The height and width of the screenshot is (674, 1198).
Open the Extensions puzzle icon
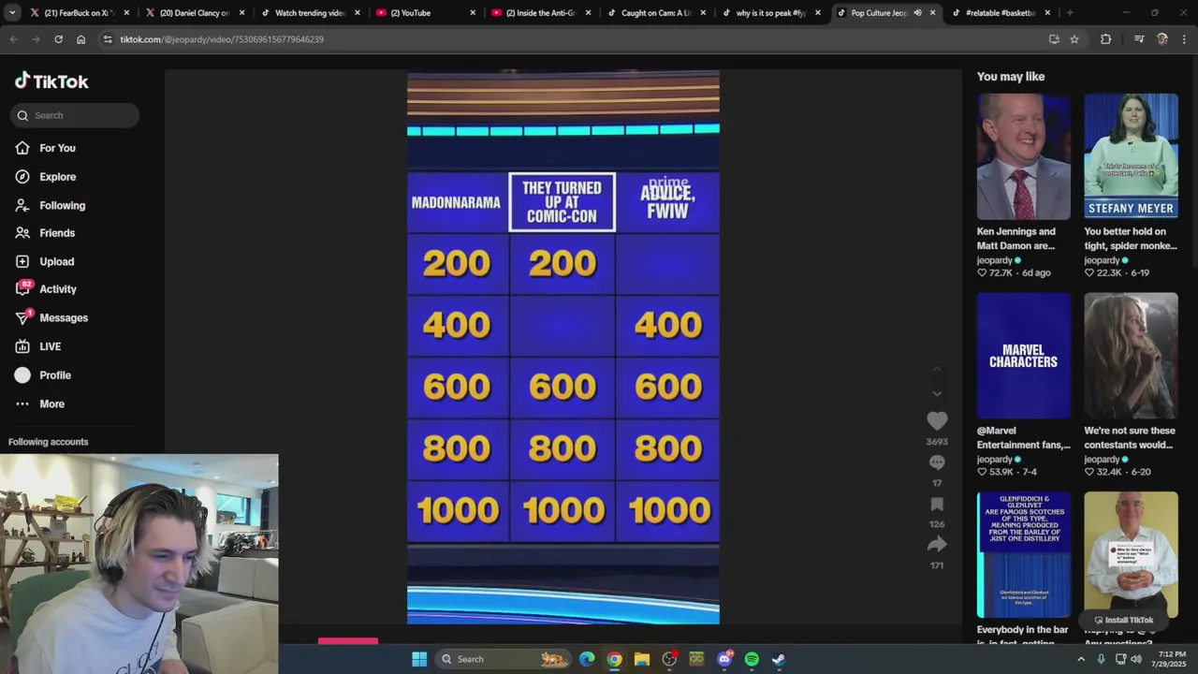click(x=1105, y=39)
